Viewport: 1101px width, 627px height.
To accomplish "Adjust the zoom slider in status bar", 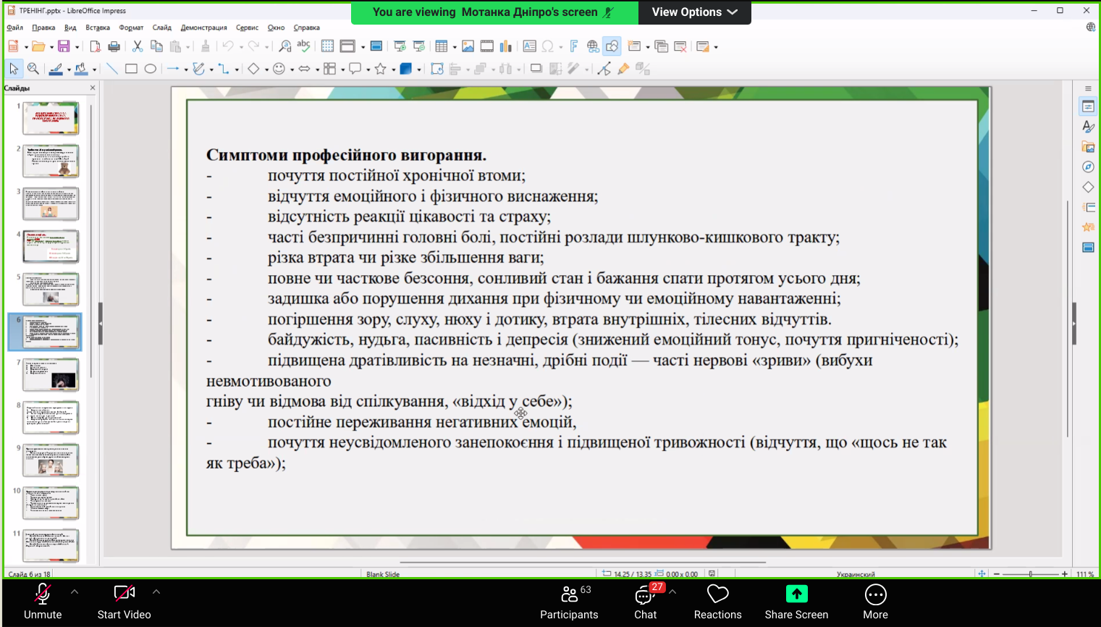I will 1030,574.
